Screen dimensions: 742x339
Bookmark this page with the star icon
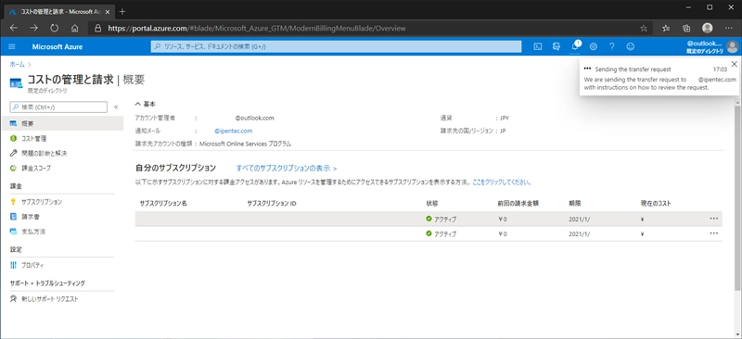coord(644,29)
